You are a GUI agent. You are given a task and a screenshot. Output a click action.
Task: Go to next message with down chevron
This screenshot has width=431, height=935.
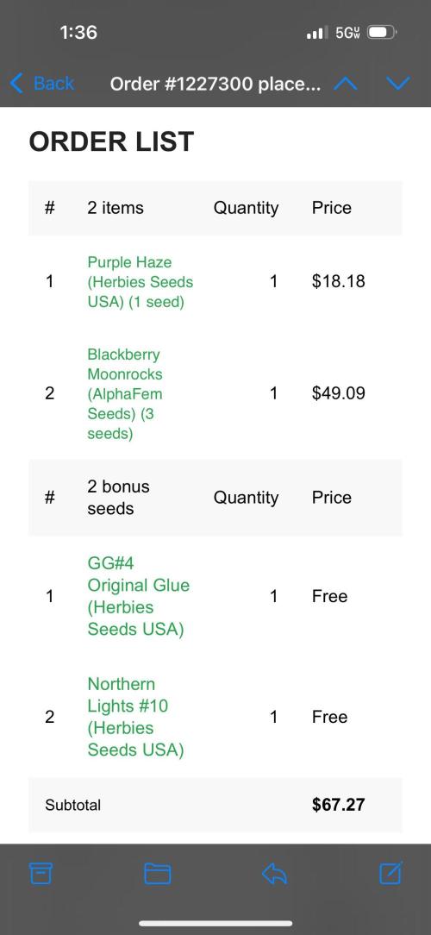tap(397, 84)
